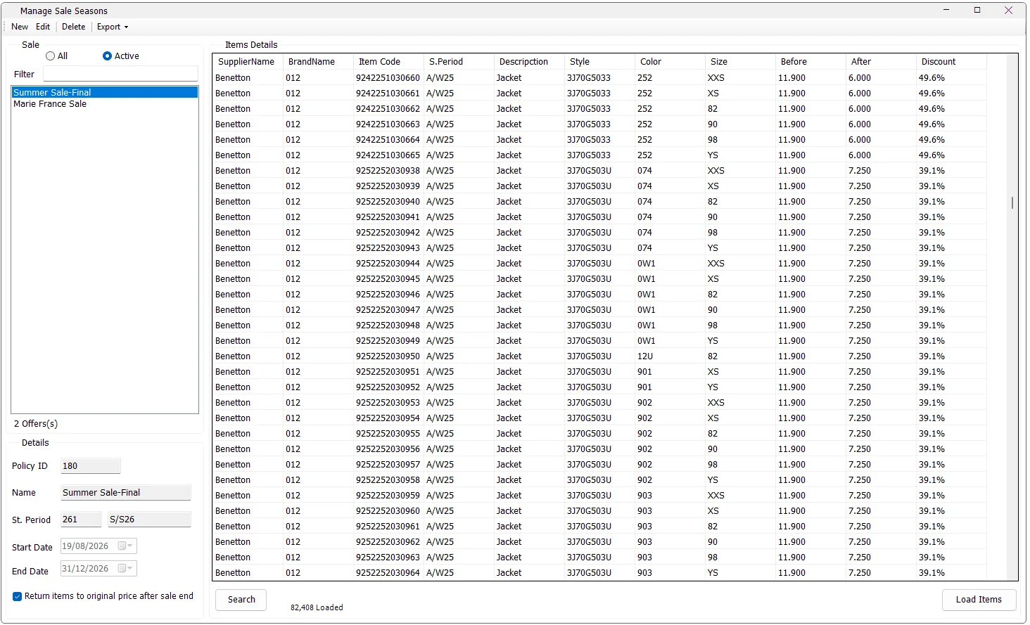Screen dimensions: 1030x625
Task: Open the End Date calendar dropdown
Action: [x=125, y=569]
